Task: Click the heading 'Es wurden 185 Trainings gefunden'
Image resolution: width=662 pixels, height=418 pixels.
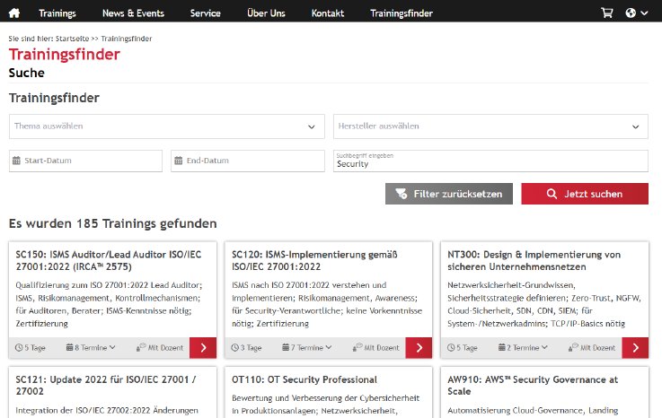Action: [112, 223]
